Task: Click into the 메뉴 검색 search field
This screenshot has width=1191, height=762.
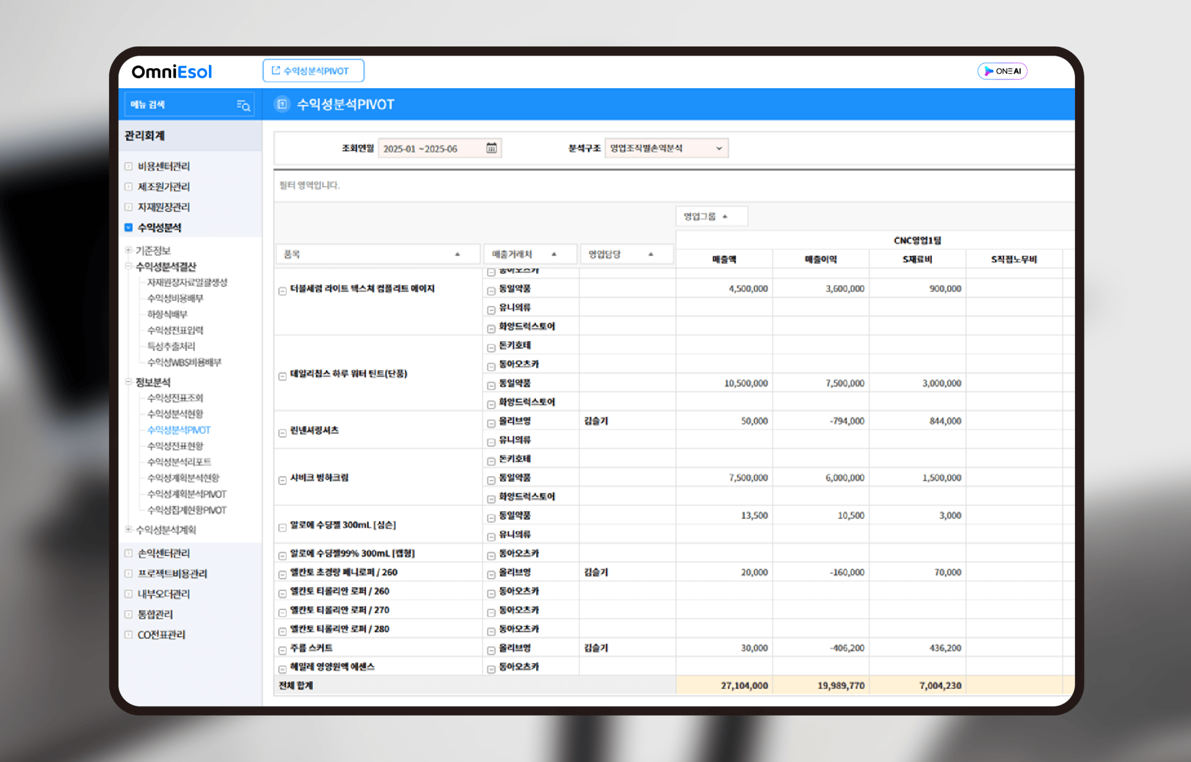Action: click(178, 104)
